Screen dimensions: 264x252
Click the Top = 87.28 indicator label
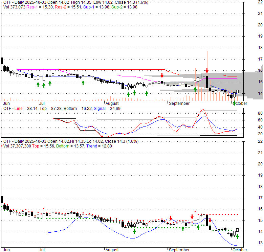[50, 109]
